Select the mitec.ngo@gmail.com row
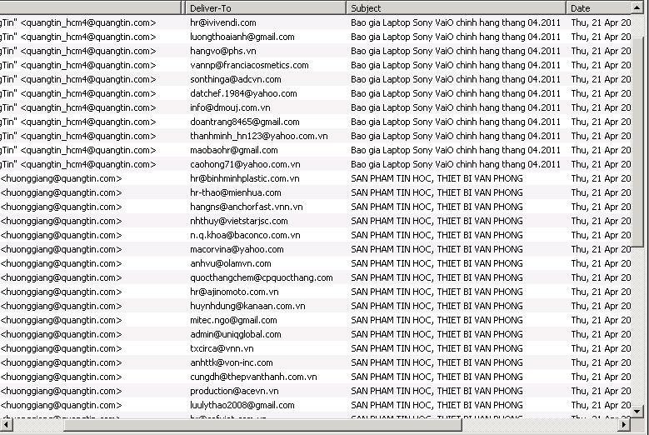The width and height of the screenshot is (649, 435). (x=316, y=320)
